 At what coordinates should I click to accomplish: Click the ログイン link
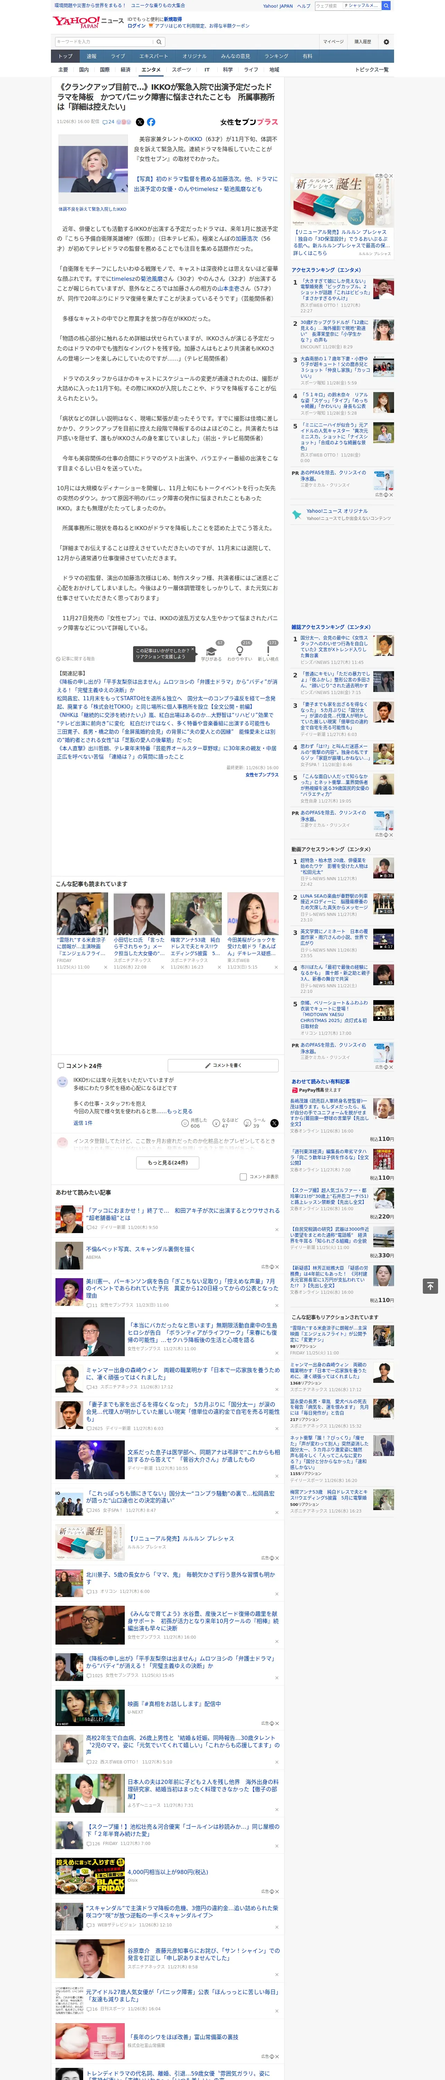pyautogui.click(x=137, y=26)
